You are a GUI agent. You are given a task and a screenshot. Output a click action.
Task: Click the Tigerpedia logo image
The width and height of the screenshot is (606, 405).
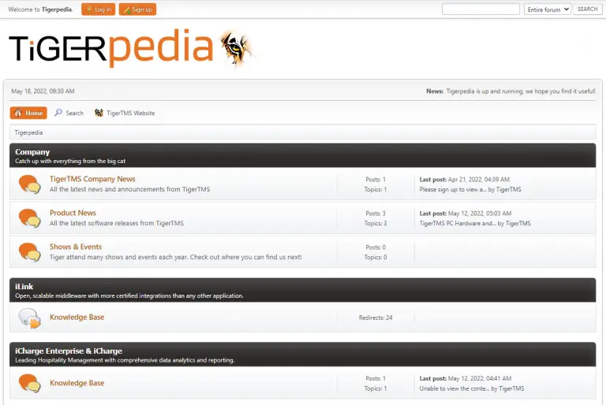[x=130, y=49]
